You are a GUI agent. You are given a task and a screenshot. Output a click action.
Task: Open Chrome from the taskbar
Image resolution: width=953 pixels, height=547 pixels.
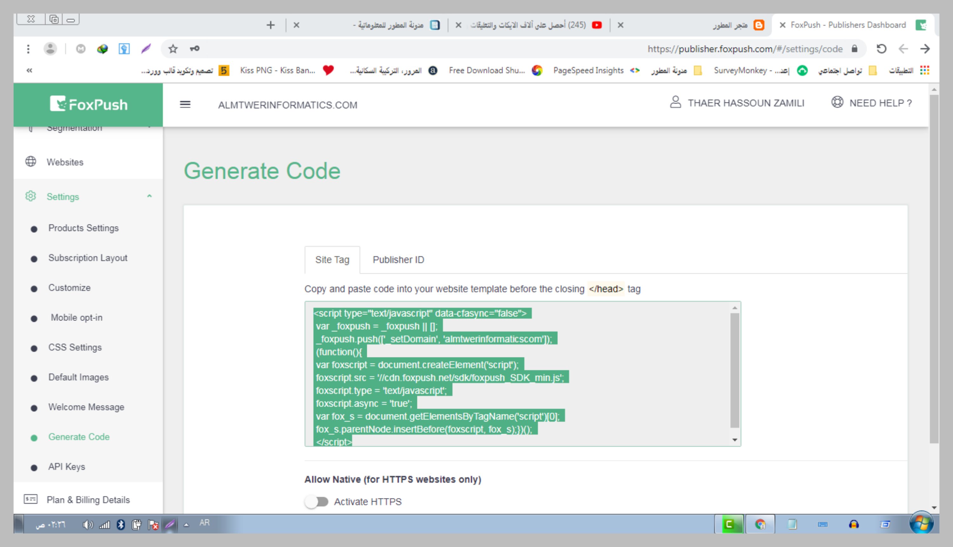click(760, 524)
